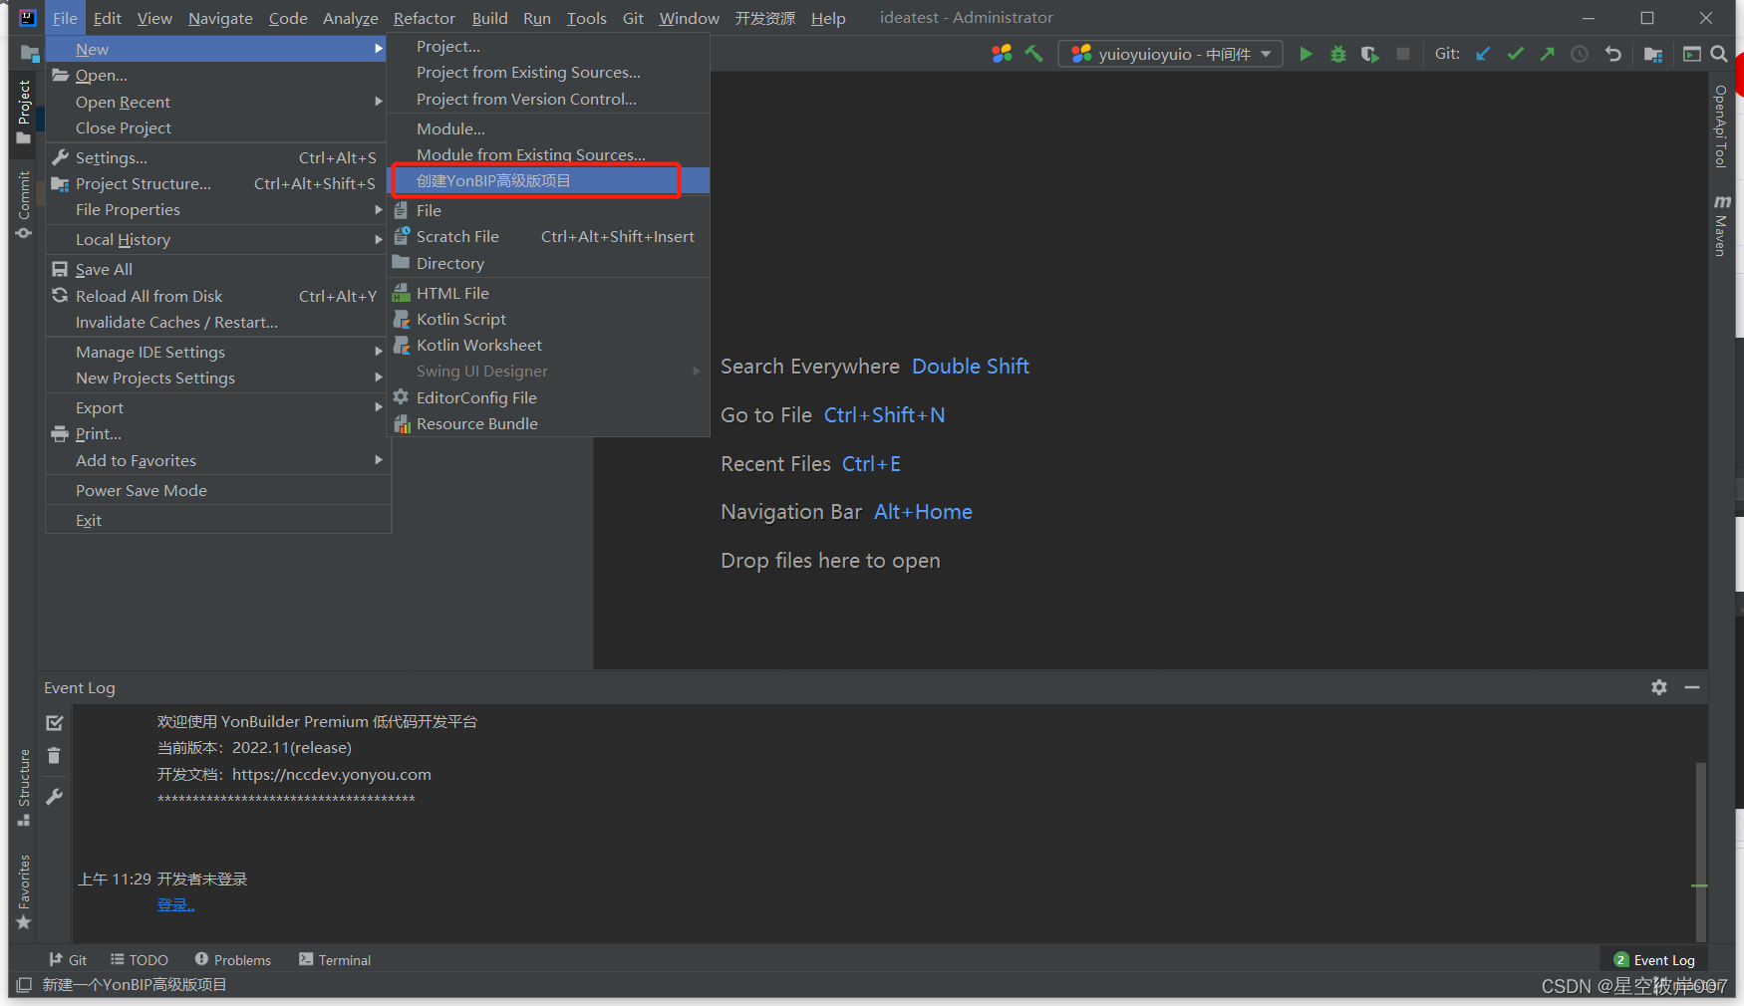The image size is (1744, 1006).
Task: Toggle Power Save Mode
Action: coord(217,490)
